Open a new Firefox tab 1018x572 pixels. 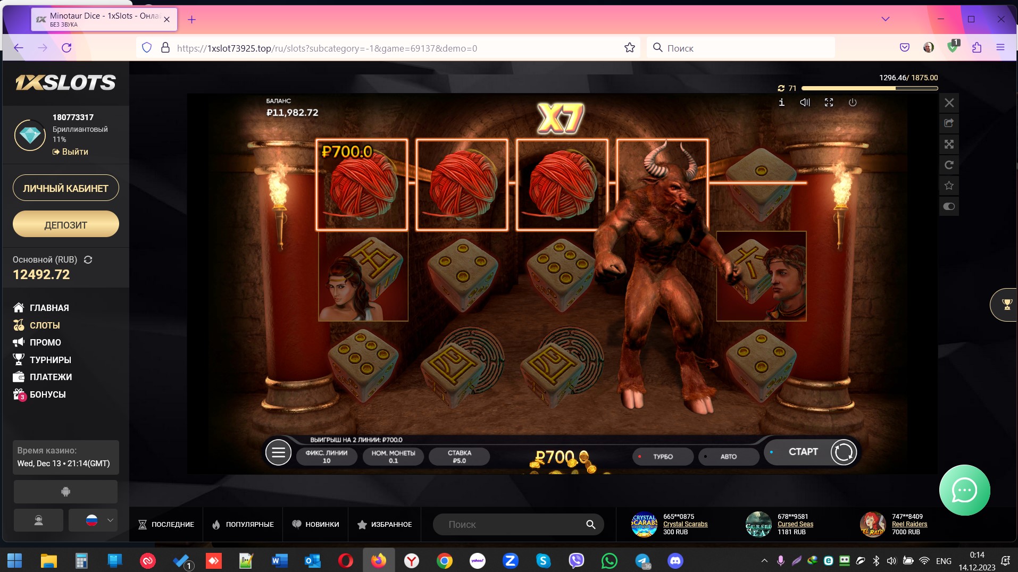pyautogui.click(x=192, y=20)
